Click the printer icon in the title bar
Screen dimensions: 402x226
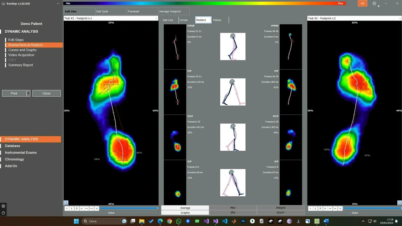coord(374,3)
